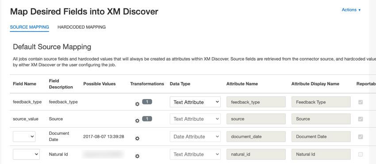Click the Field Description column header
This screenshot has height=164, width=376.
tap(61, 84)
